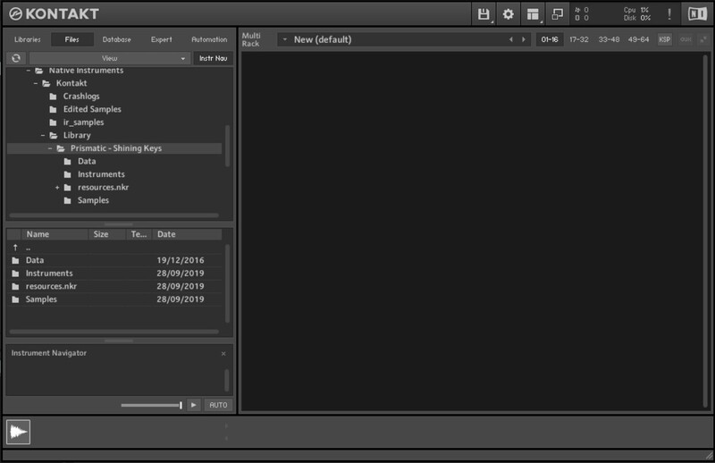Toggle the KSP multi script editor
Screen dimensions: 715x463
click(x=665, y=39)
